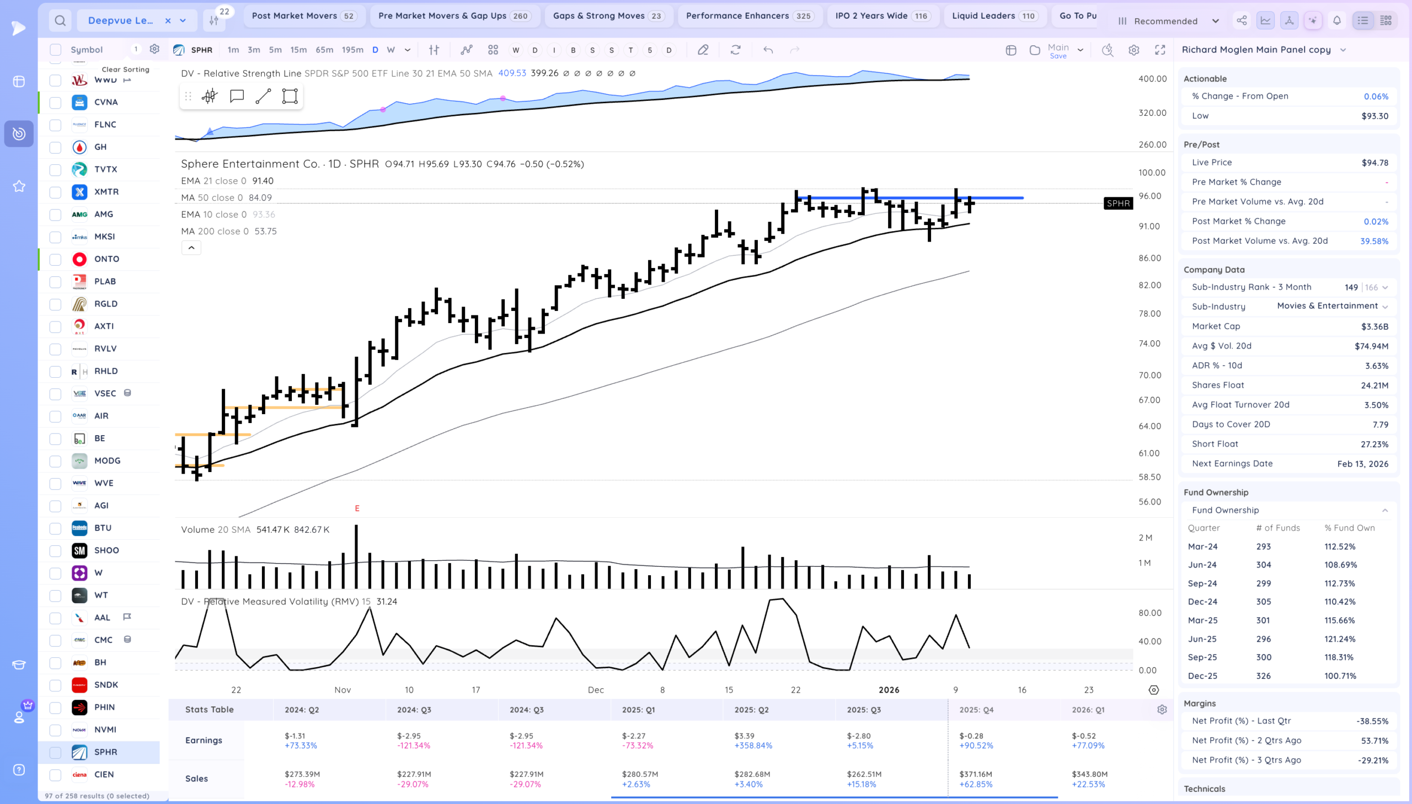
Task: Open the search magnifier icon
Action: [x=60, y=20]
